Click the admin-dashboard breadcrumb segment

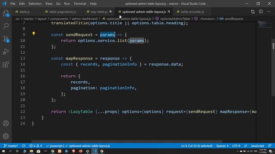(x=85, y=19)
